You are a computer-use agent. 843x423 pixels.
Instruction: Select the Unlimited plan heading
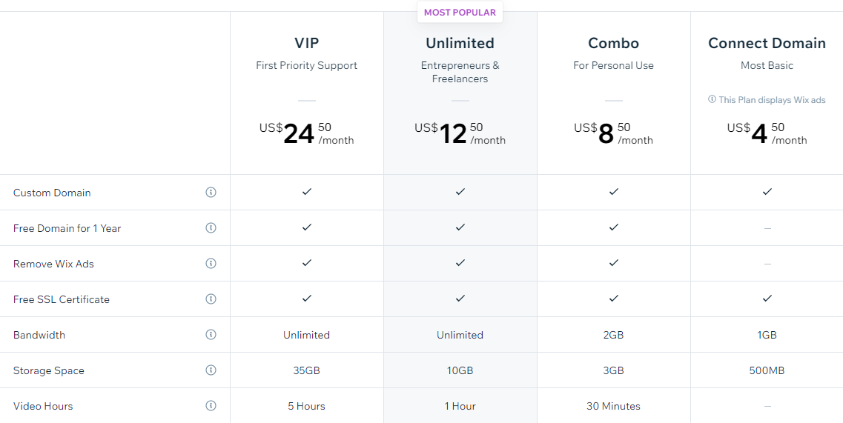(460, 43)
